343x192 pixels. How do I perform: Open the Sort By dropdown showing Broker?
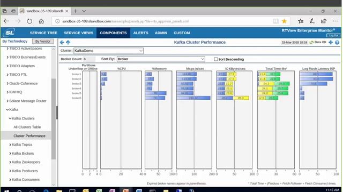[161, 59]
